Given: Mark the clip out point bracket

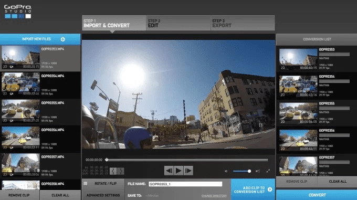Looking at the screenshot, I should (x=121, y=171).
